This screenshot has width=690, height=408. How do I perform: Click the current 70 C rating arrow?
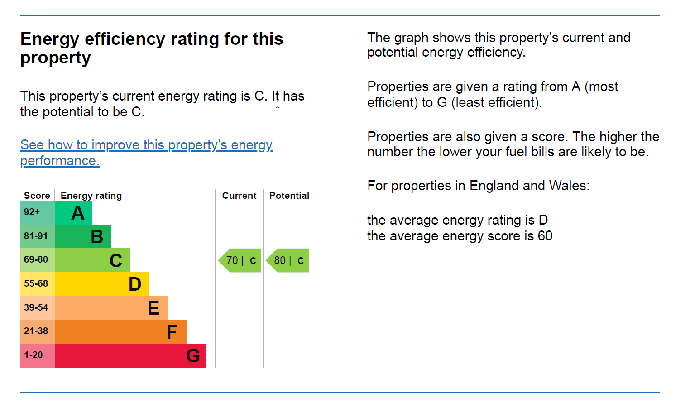pyautogui.click(x=240, y=260)
